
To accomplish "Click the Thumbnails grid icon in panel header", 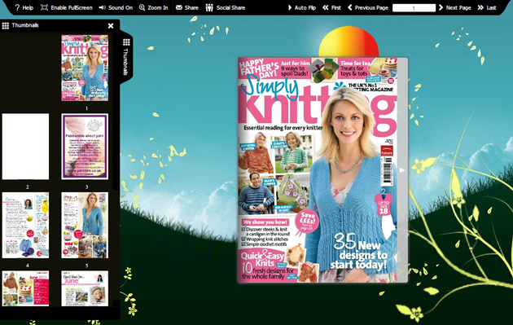I will pos(6,25).
